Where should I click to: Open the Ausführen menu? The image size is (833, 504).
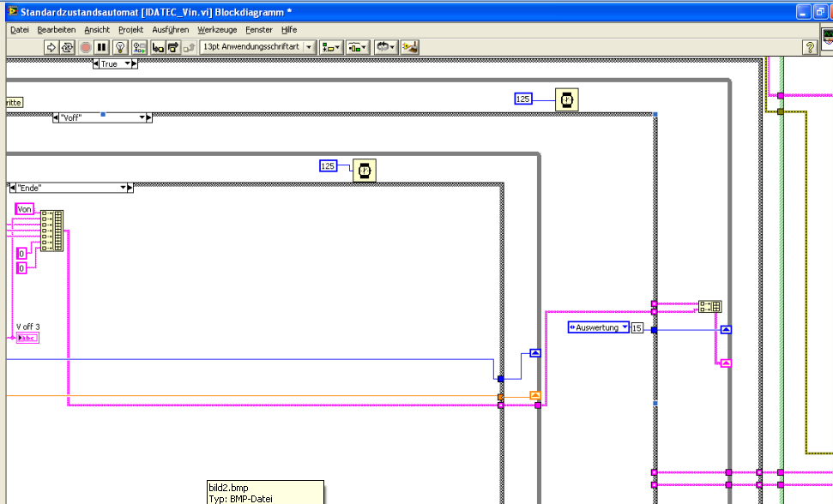tap(170, 30)
